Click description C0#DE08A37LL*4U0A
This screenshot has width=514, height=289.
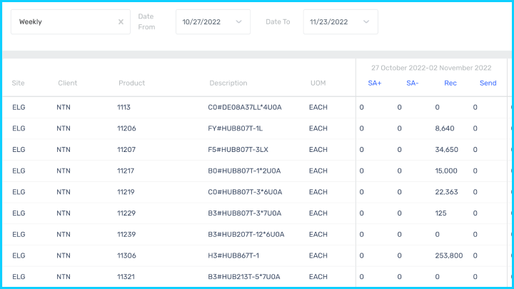pyautogui.click(x=245, y=108)
